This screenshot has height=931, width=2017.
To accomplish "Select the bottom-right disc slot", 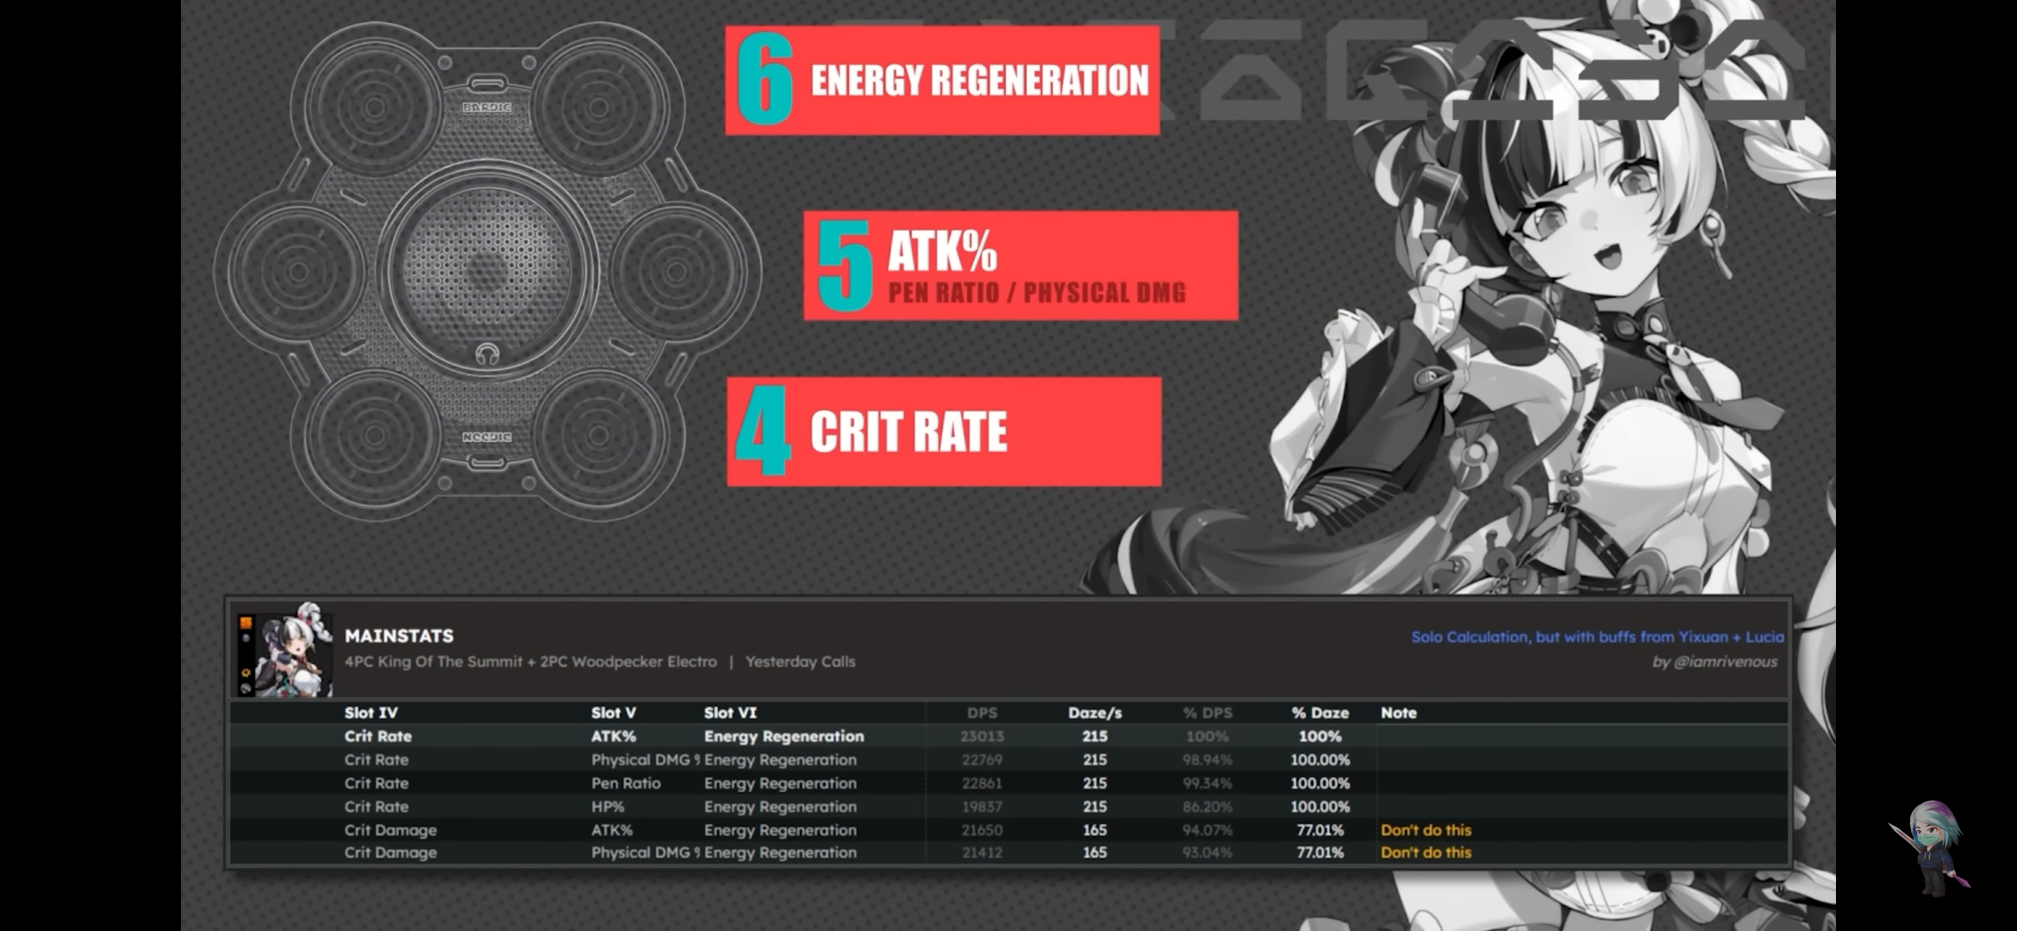I will pyautogui.click(x=600, y=435).
